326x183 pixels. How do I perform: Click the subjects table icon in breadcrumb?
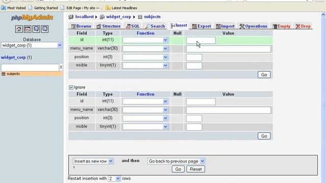click(140, 17)
